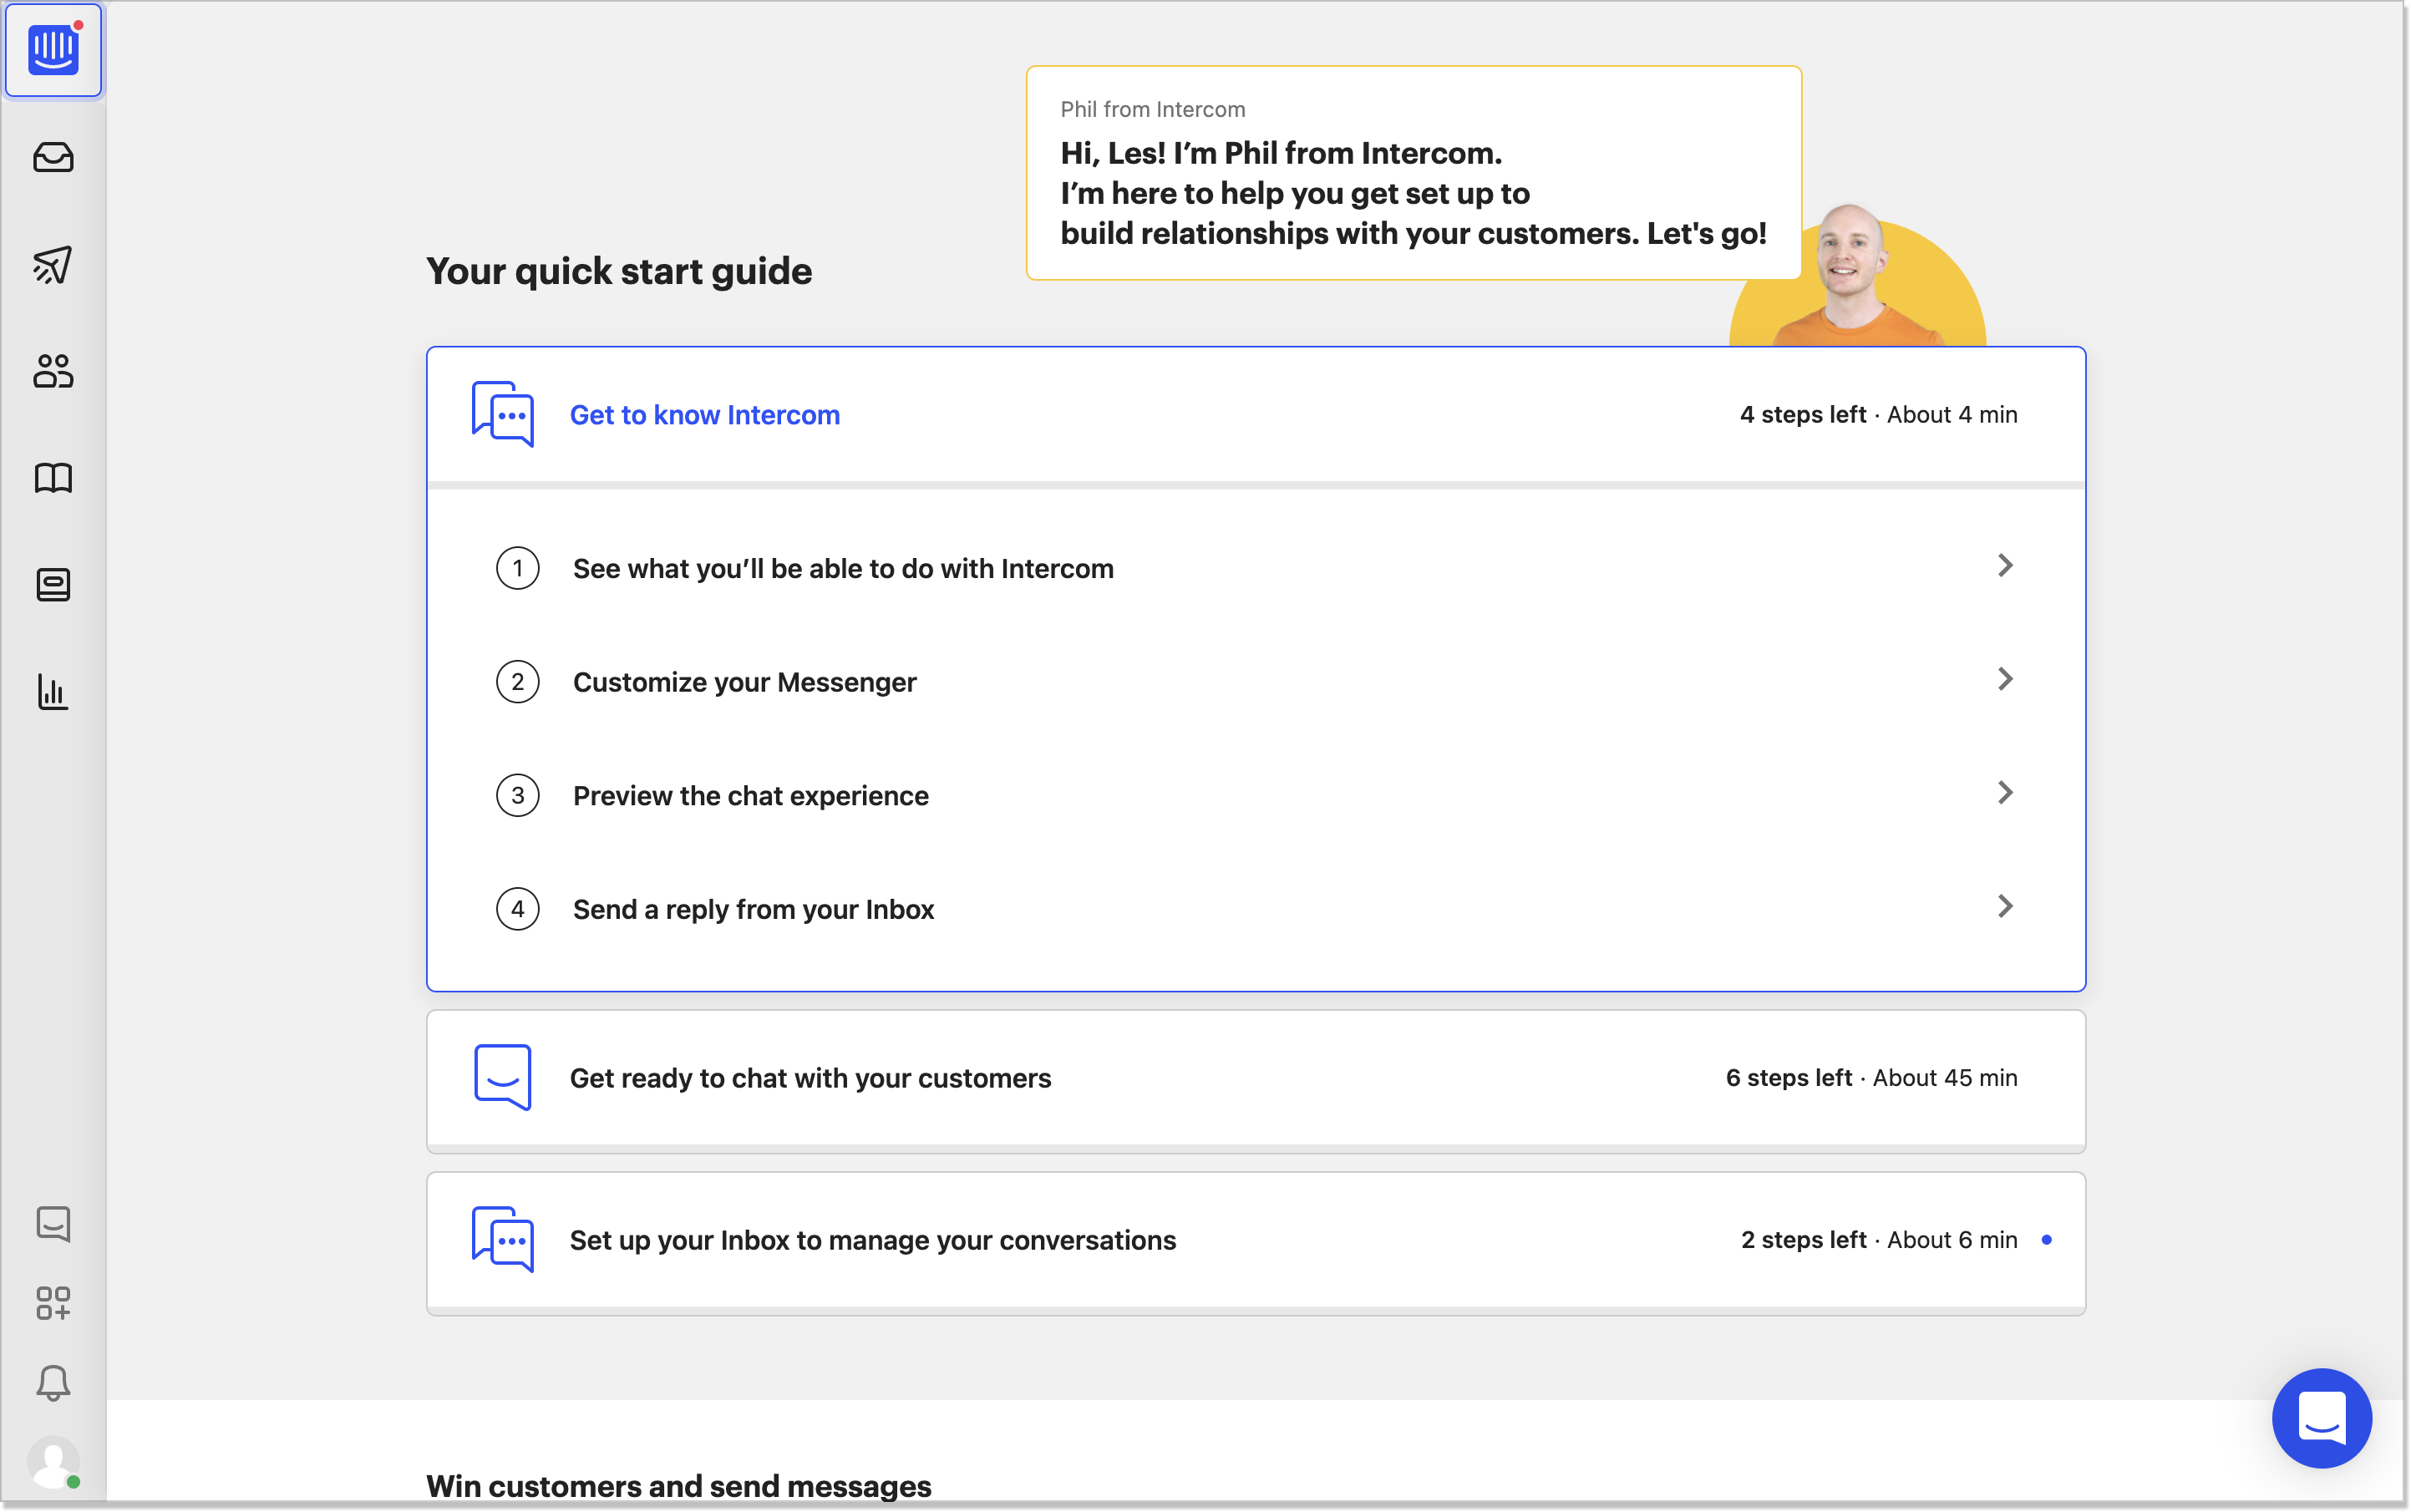This screenshot has width=2411, height=1512.
Task: Click '6 steps left · About 45 min' text
Action: click(1871, 1078)
